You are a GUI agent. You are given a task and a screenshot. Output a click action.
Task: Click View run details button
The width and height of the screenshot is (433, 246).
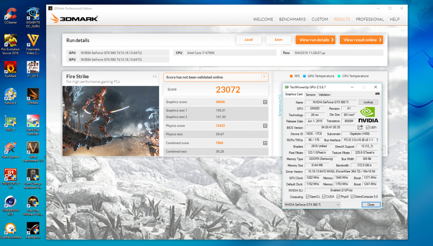316,40
